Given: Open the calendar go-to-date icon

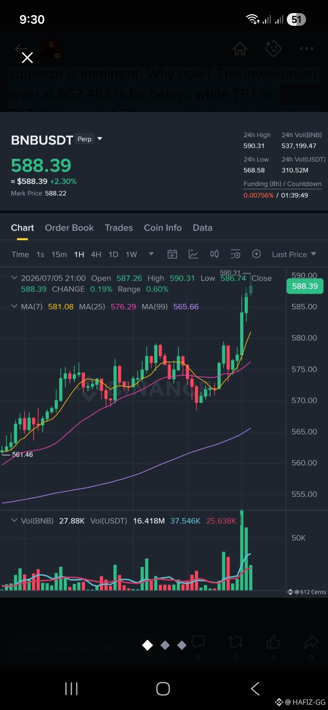Looking at the screenshot, I should click(172, 254).
